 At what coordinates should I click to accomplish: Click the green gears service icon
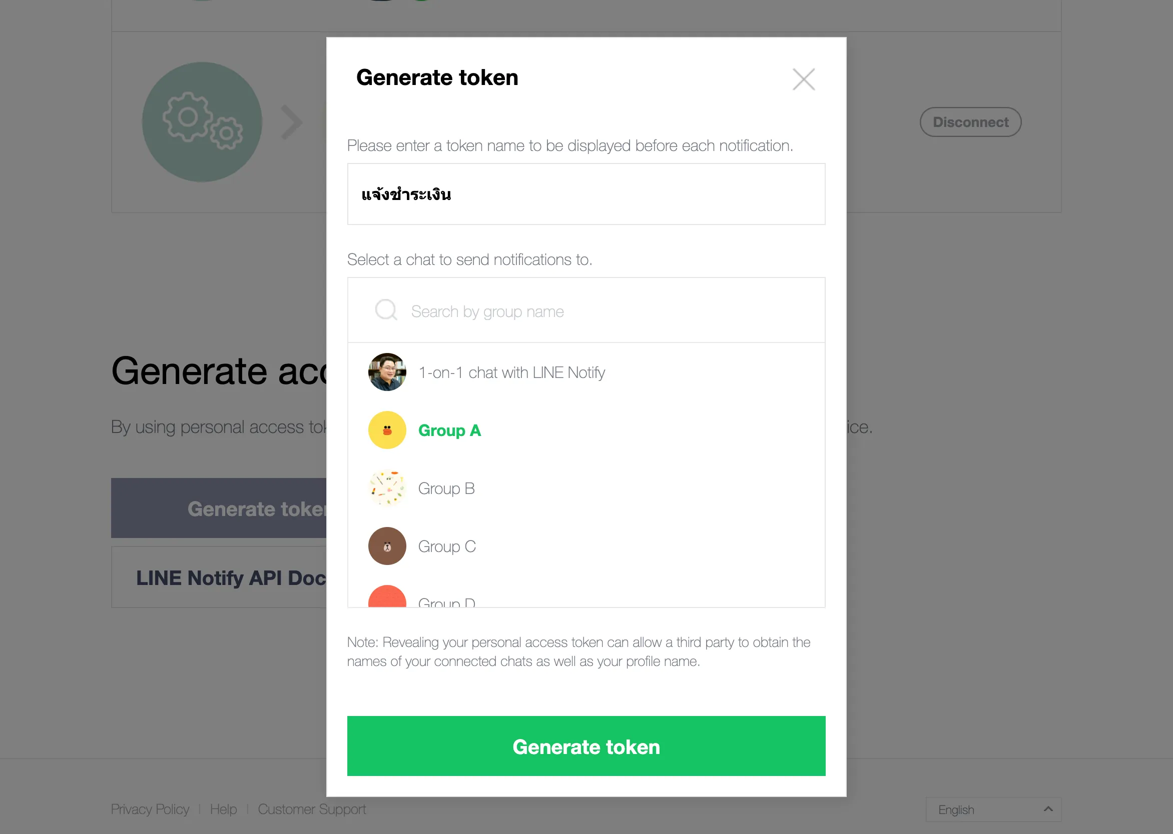coord(202,121)
